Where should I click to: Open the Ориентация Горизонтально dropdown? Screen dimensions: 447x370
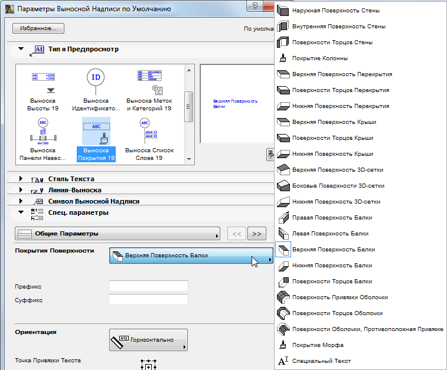pos(148,340)
